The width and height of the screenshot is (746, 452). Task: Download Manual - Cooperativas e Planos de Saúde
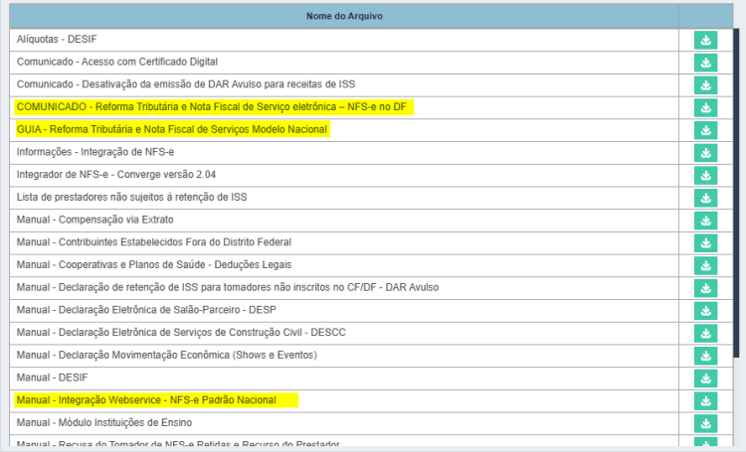click(705, 265)
